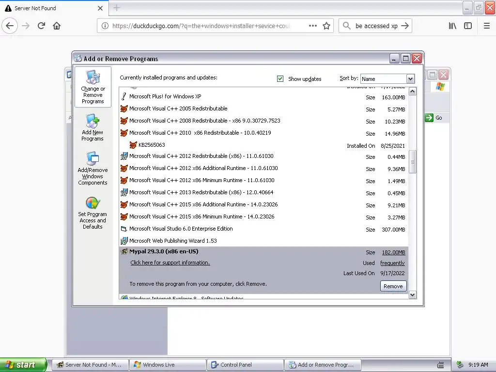The height and width of the screenshot is (372, 496).
Task: Click the KB2565063 update icon
Action: tap(133, 145)
